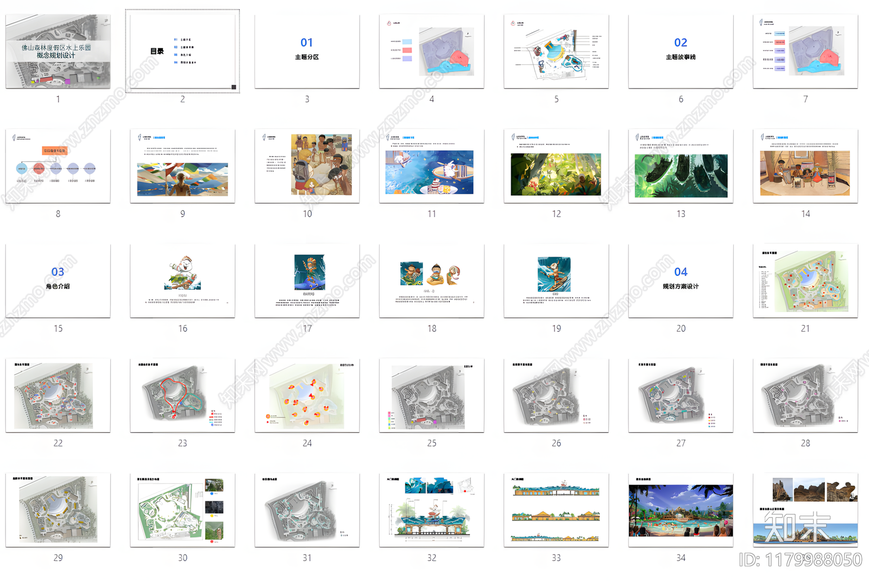The height and width of the screenshot is (581, 869).
Task: Select slide 1 title cover thumbnail
Action: [58, 51]
